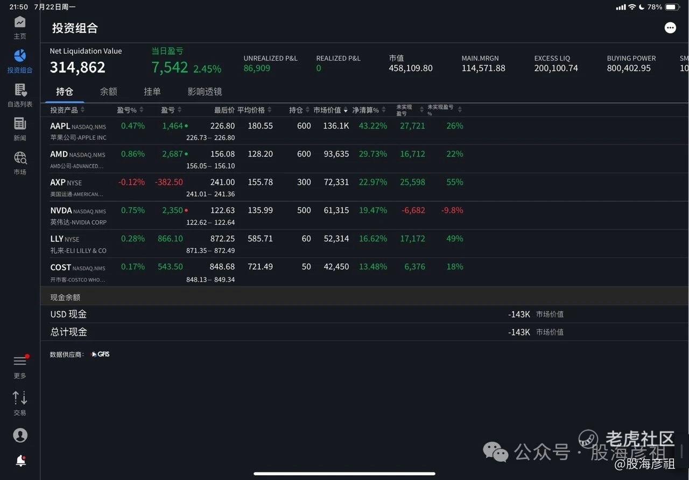Sort by the 未实现盈亏% column header
Screen dimensions: 689x480
point(444,110)
